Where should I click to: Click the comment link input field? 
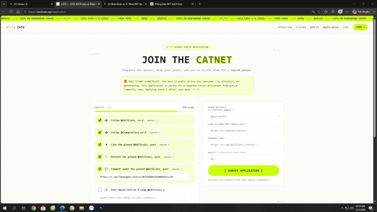(x=243, y=144)
